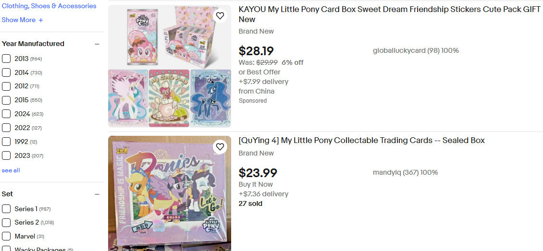Click see all years link
Screen dimensions: 543x251
coord(11,170)
